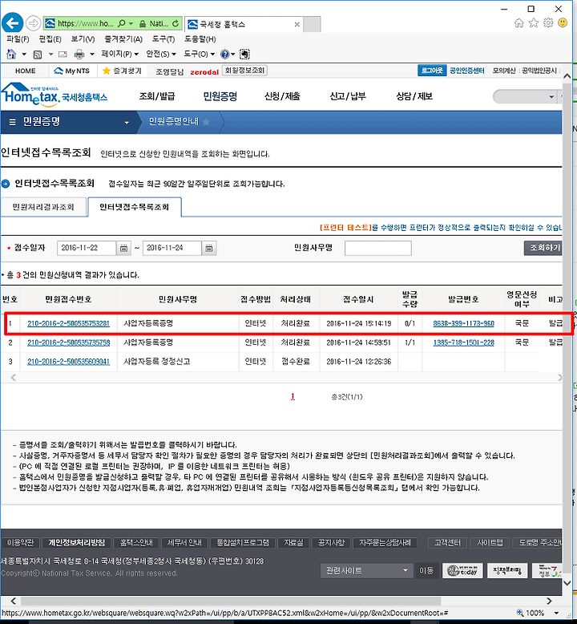This screenshot has width=577, height=624.
Task: Click the 민원사무명 input field
Action: click(378, 248)
